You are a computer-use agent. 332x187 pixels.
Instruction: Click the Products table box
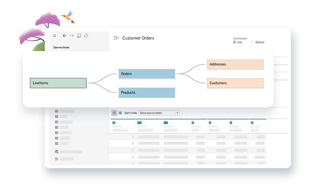147,93
